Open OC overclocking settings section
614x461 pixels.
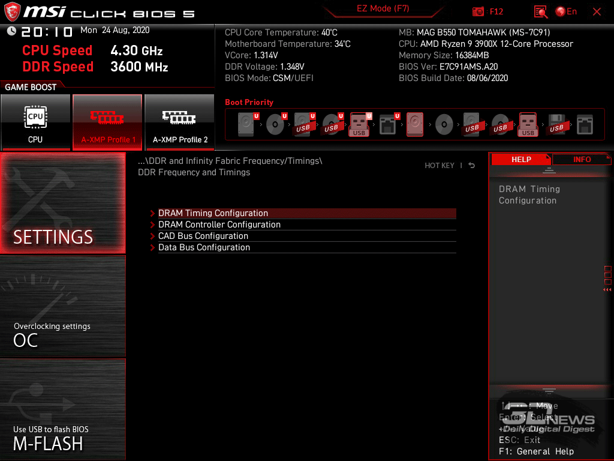[62, 307]
